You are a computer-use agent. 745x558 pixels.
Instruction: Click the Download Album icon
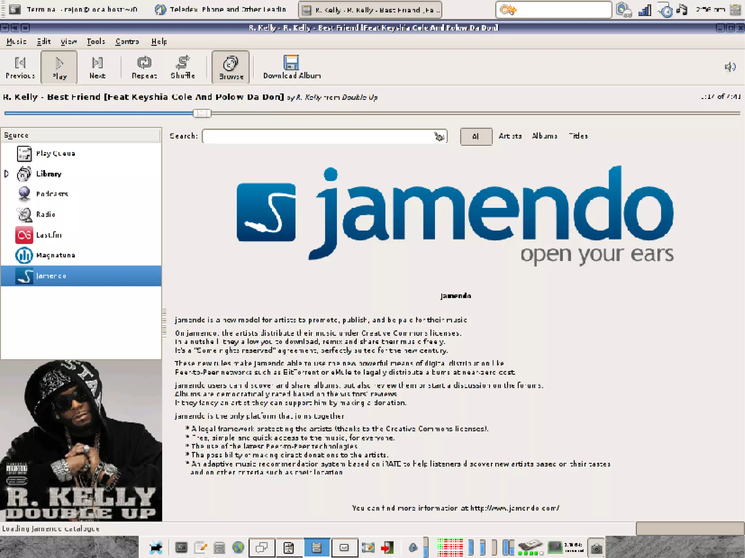click(x=291, y=63)
